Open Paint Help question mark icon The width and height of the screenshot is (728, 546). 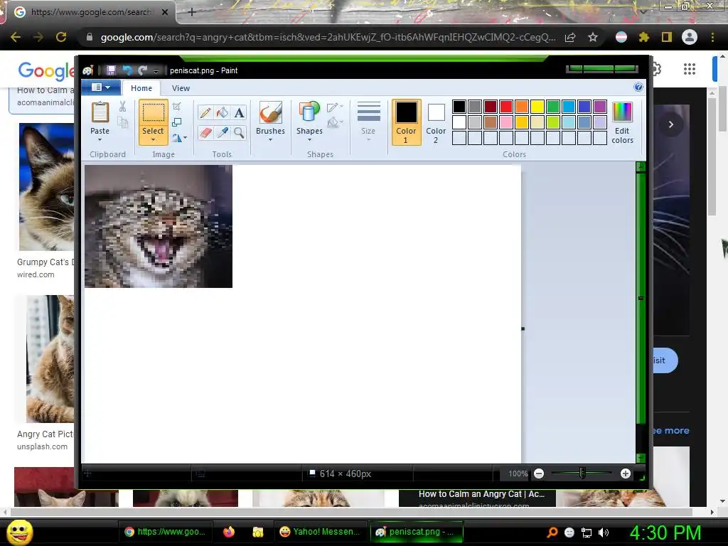click(638, 87)
